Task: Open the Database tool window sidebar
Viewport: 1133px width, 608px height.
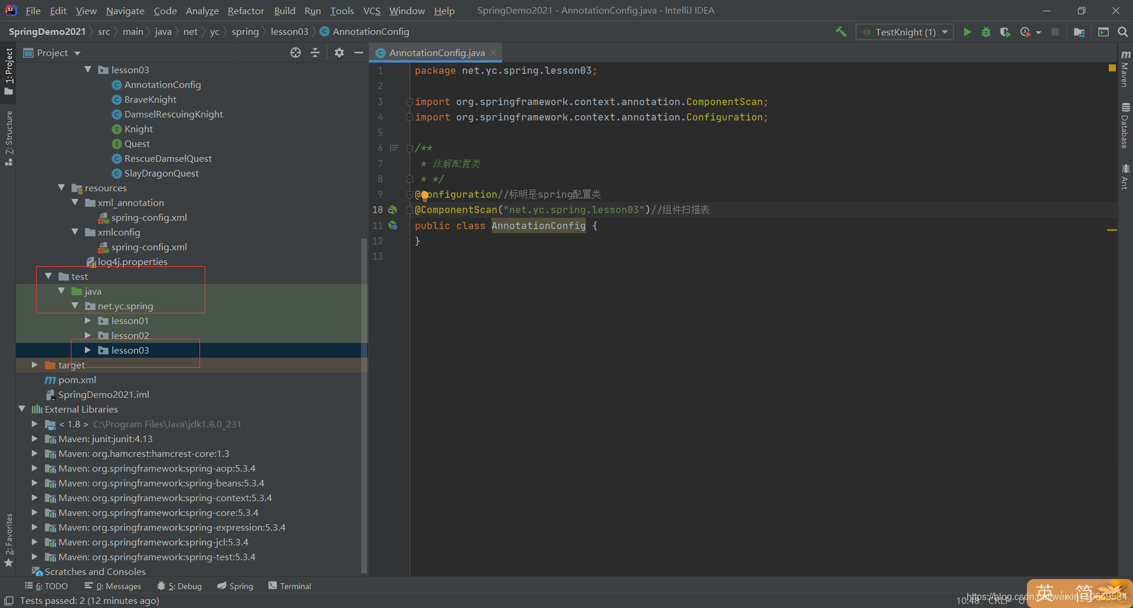Action: point(1125,126)
